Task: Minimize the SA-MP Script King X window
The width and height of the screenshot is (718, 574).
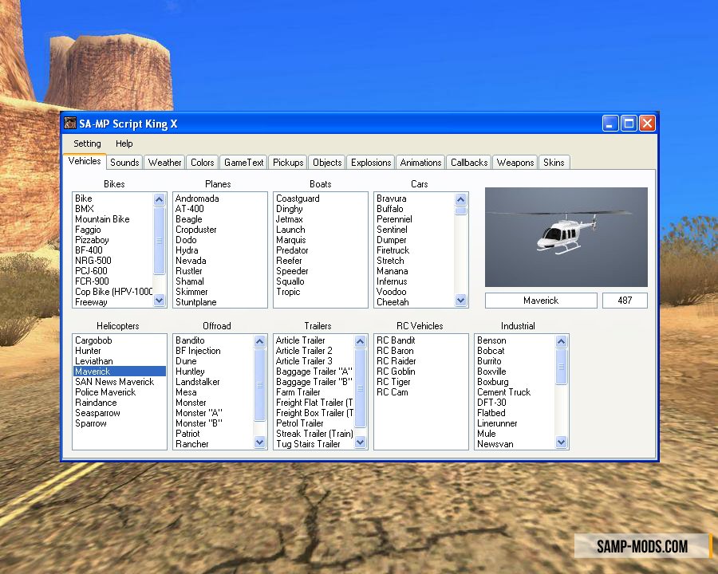Action: point(610,123)
